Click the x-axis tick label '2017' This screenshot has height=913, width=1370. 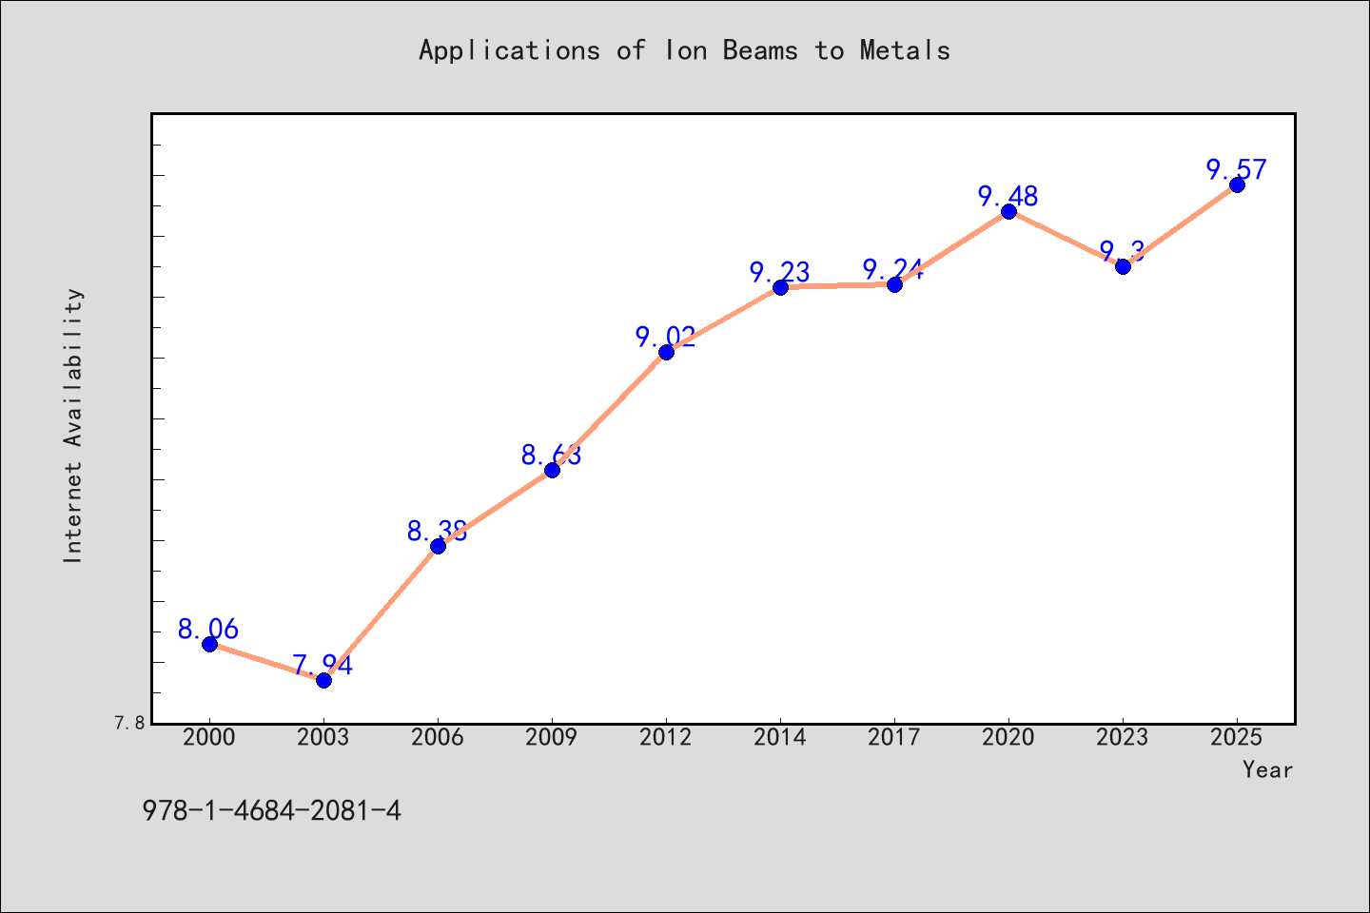pos(894,737)
